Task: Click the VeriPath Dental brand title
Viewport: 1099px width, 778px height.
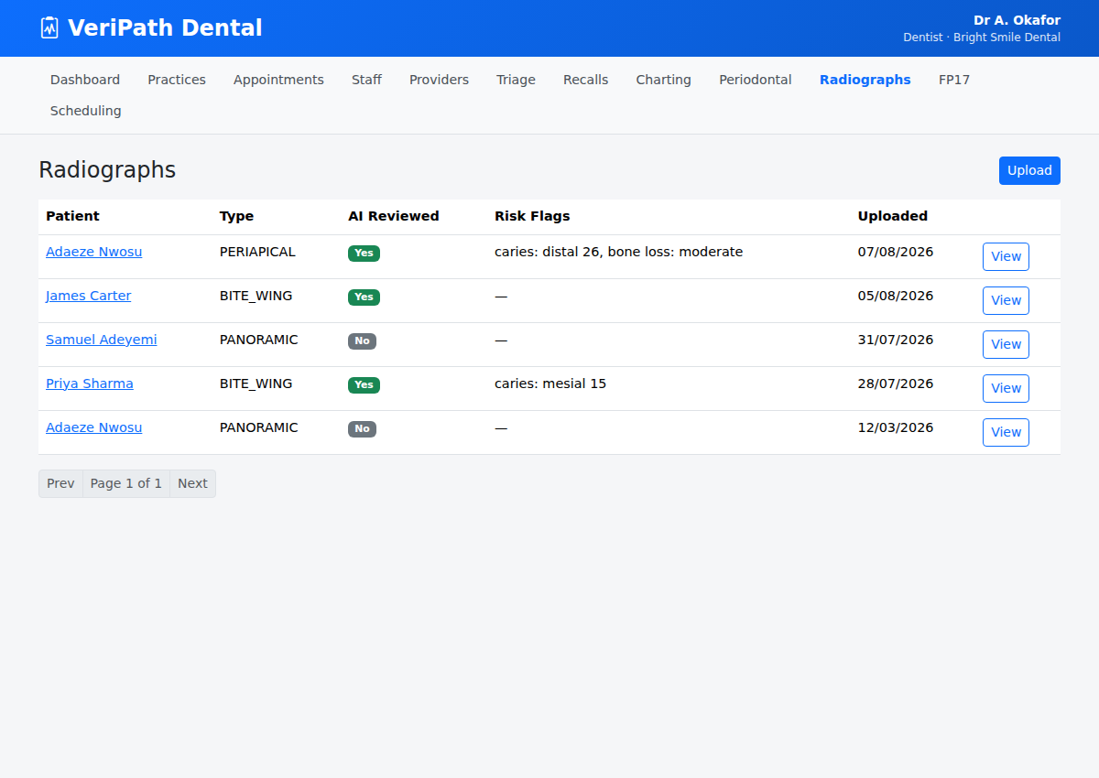Action: [x=165, y=27]
